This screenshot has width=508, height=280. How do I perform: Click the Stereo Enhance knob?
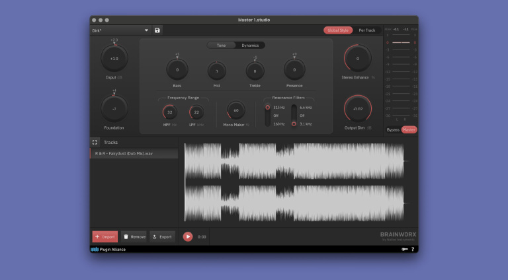(x=358, y=59)
